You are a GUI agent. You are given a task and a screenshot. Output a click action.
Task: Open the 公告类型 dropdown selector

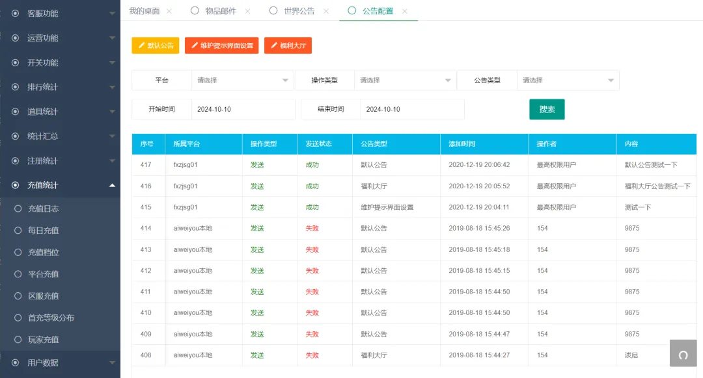click(x=568, y=81)
